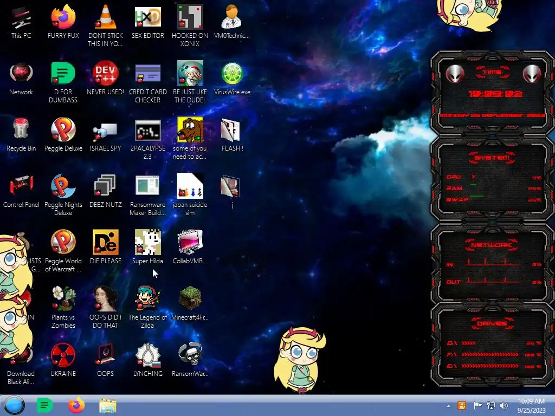Show hidden system tray icons arrow
The image size is (555, 416).
point(448,406)
